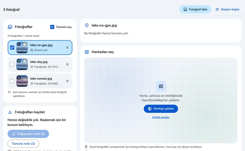Check the lake-sunset.jpg checkbox
245x151 pixels.
(x=12, y=81)
